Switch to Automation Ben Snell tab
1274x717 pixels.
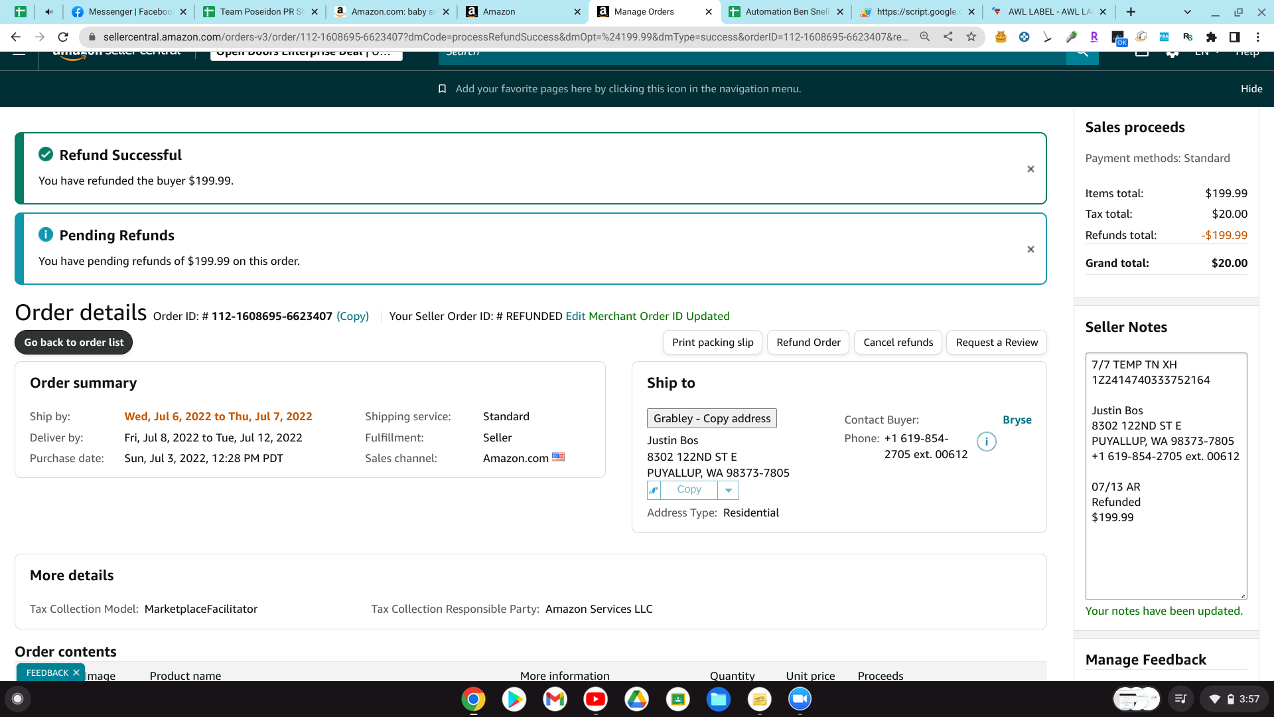coord(786,12)
